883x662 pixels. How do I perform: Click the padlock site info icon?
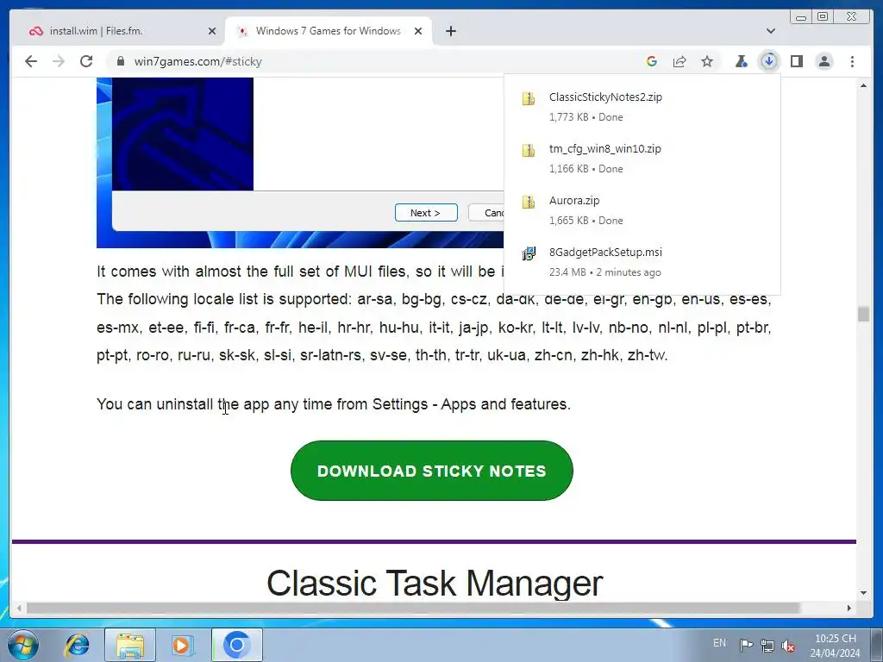pyautogui.click(x=121, y=61)
